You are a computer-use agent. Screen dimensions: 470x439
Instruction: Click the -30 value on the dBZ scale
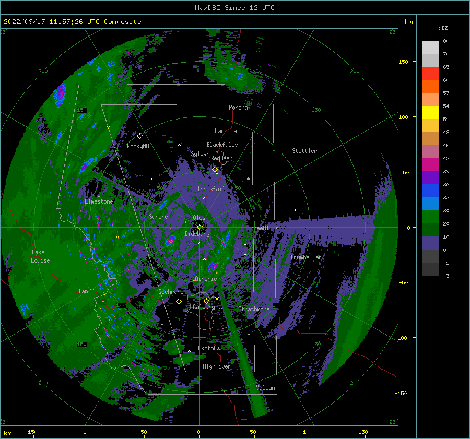(x=448, y=276)
